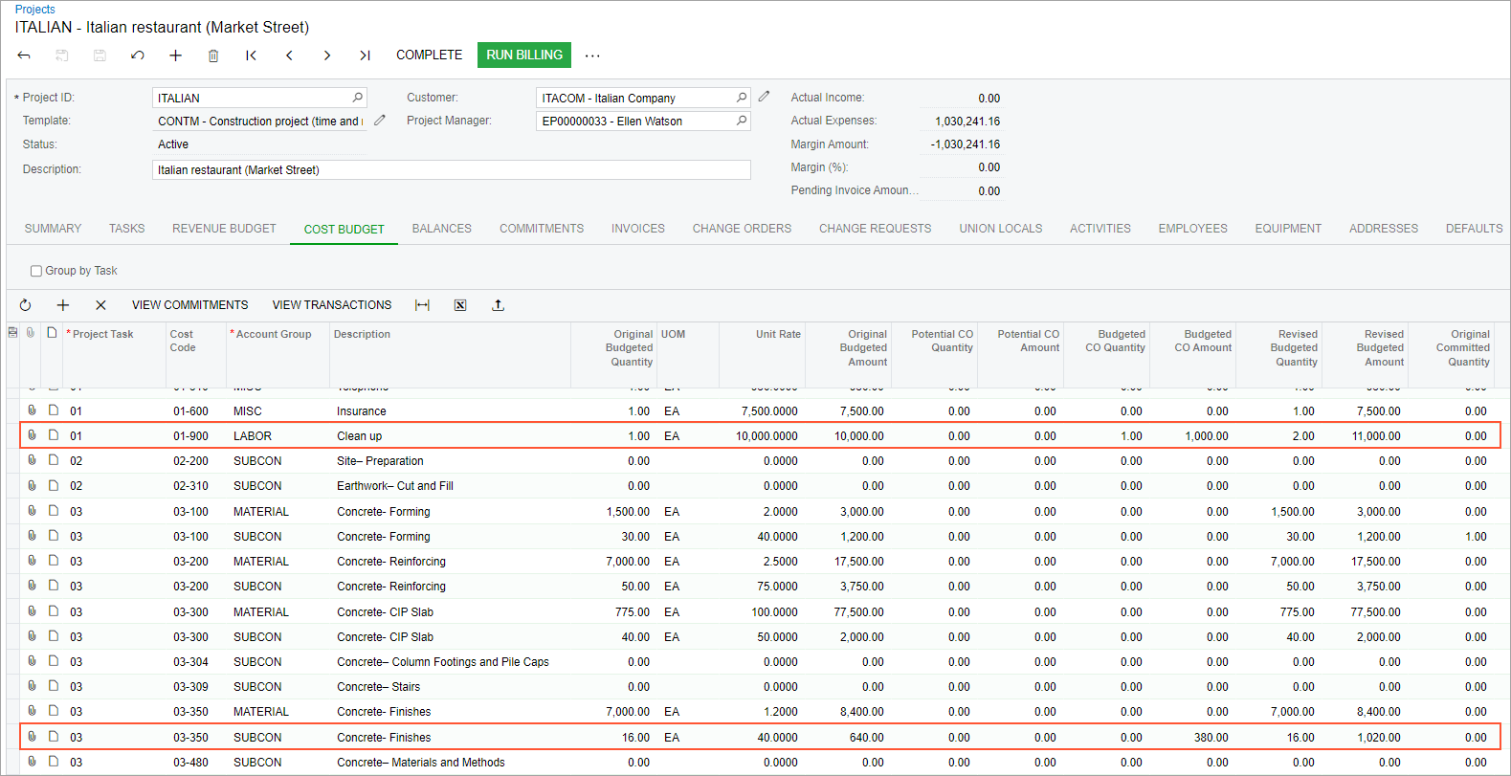Click the Run Billing button
The image size is (1511, 776).
pos(524,55)
